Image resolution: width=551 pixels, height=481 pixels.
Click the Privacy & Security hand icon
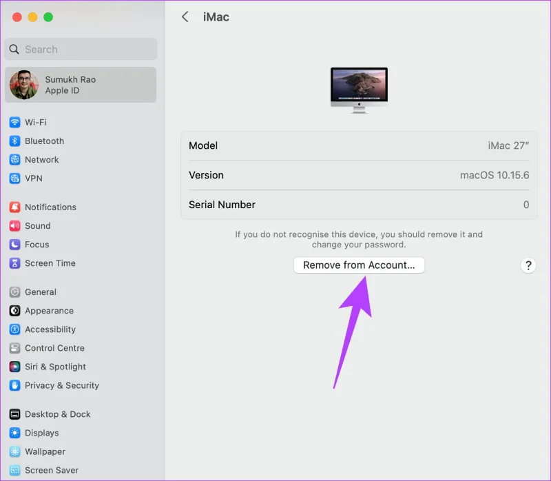pos(14,385)
